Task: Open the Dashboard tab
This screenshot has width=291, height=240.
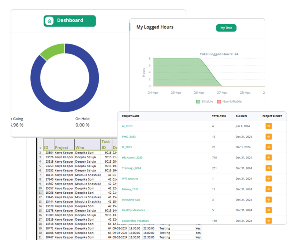Action: coord(70,21)
